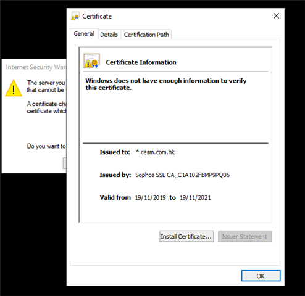Click the issued-to value *.cesm.com.hk
The height and width of the screenshot is (296, 305).
tap(155, 152)
